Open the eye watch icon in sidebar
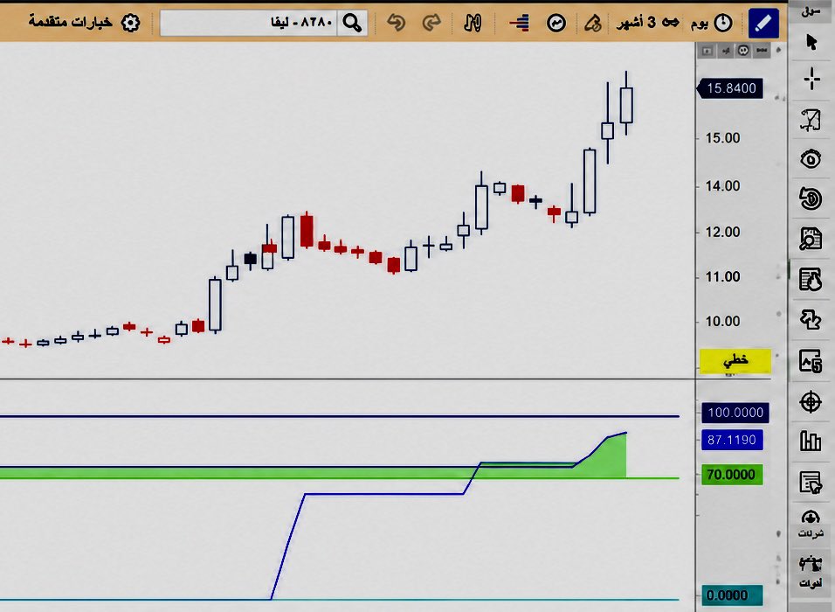 tap(811, 159)
